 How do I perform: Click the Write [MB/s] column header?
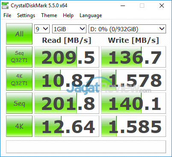point(133,40)
